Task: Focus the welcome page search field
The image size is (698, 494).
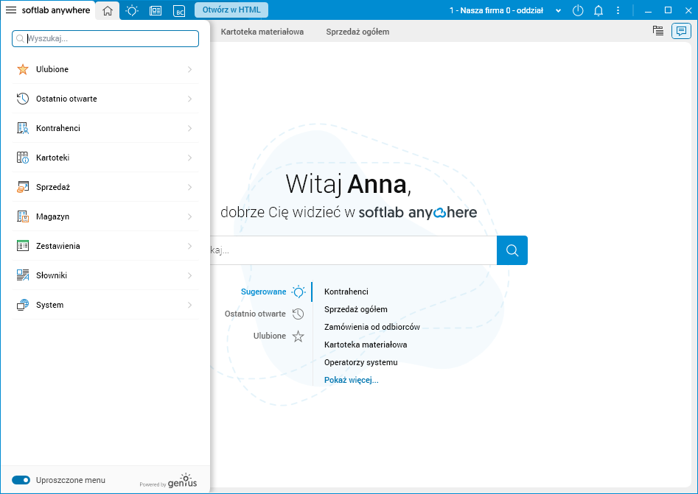Action: pyautogui.click(x=354, y=250)
